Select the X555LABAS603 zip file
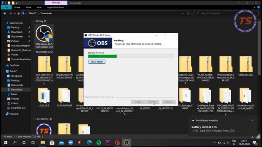The image size is (262, 147). point(246,66)
